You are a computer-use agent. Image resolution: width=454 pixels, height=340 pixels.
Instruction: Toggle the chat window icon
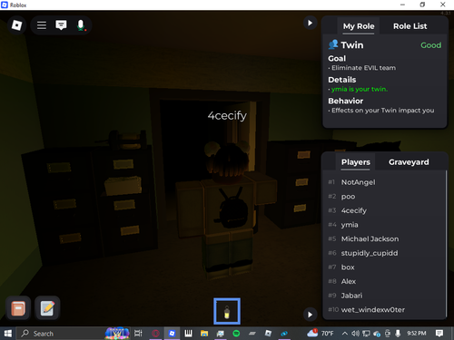[x=61, y=25]
